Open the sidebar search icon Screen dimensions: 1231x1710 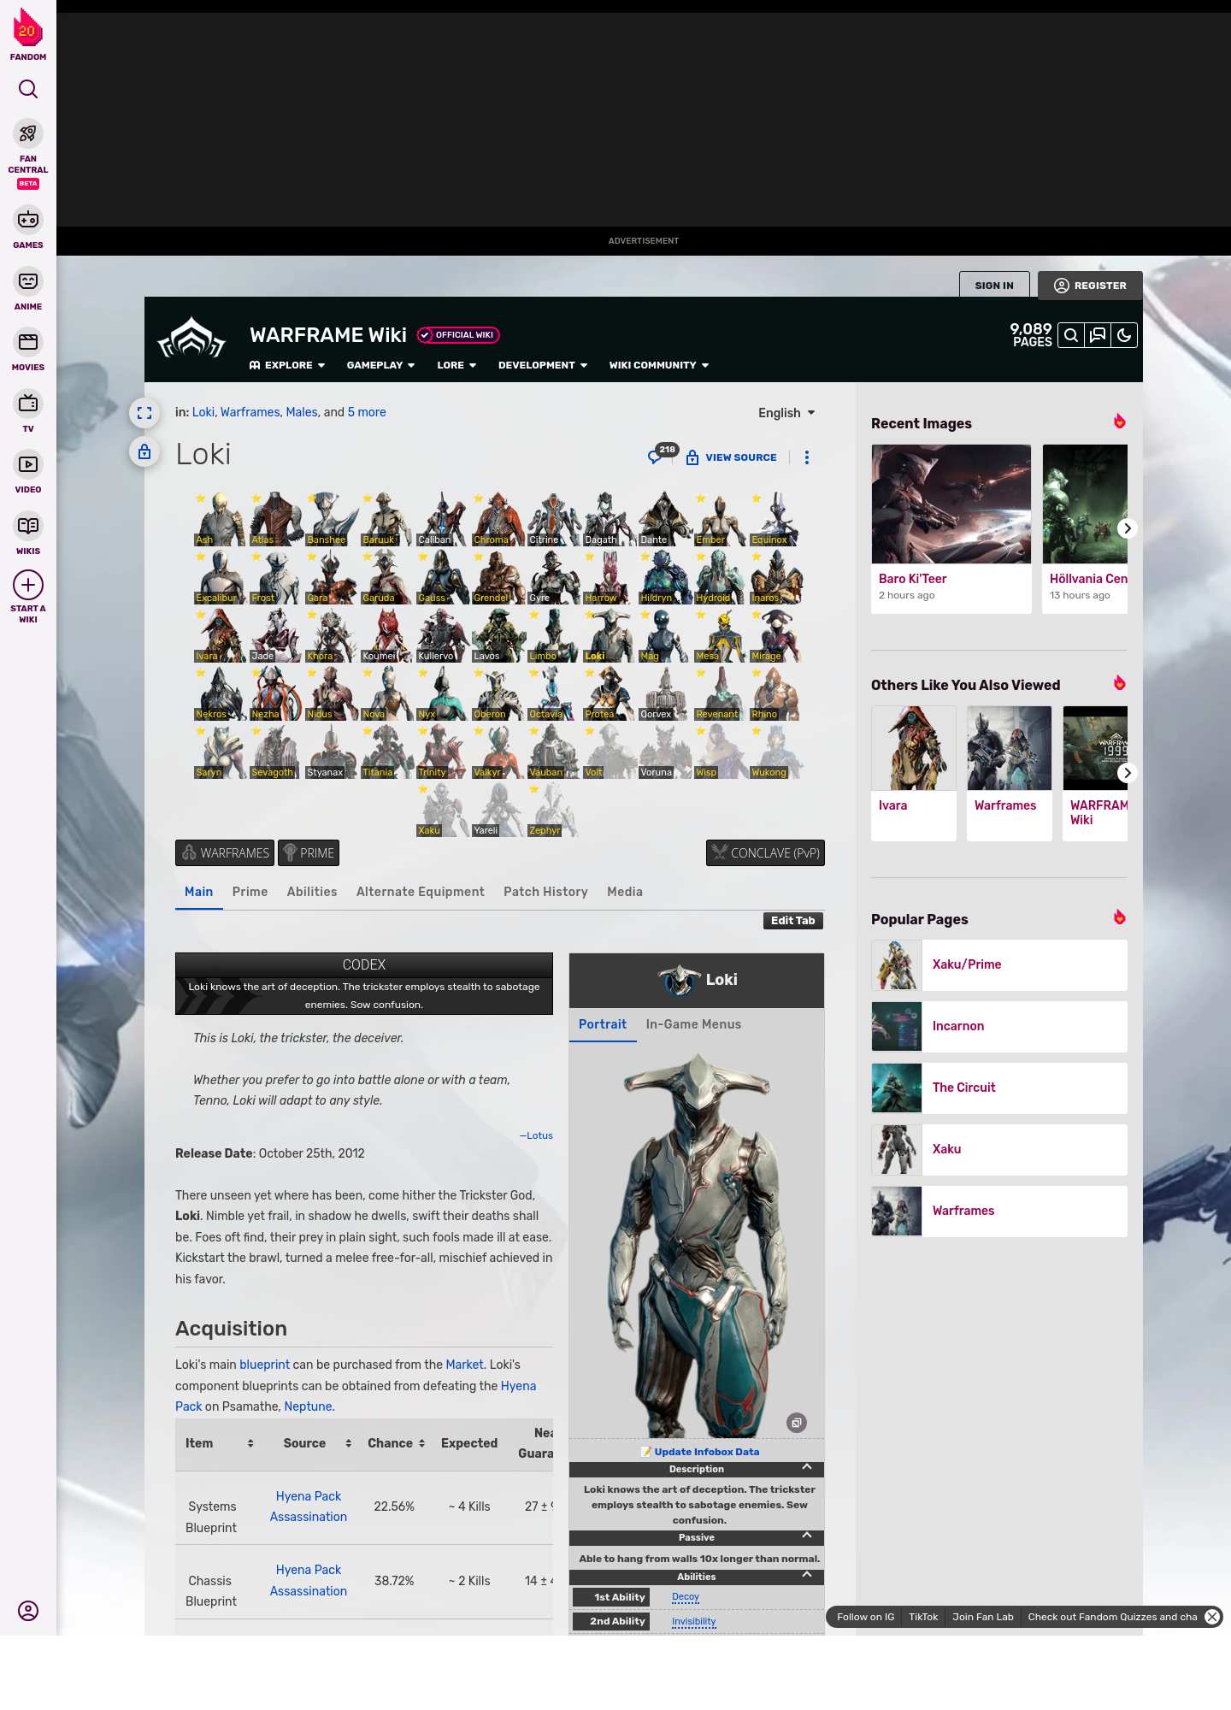(28, 89)
